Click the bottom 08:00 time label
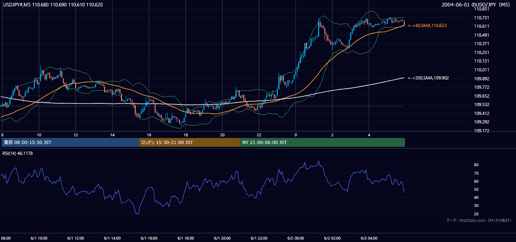Image resolution: width=516 pixels, height=242 pixels. (x=6, y=238)
